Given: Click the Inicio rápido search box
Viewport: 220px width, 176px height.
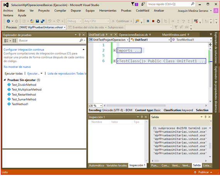Looking at the screenshot, I should pos(169,4).
